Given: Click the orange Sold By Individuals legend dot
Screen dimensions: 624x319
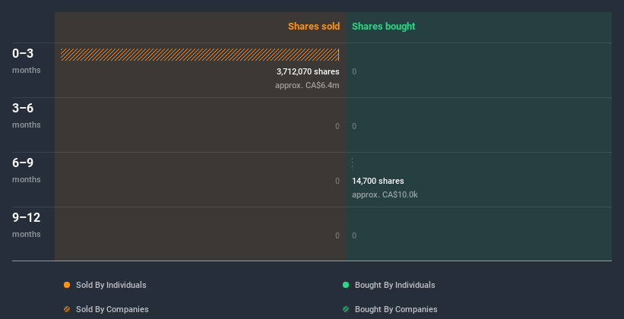Looking at the screenshot, I should (x=67, y=285).
